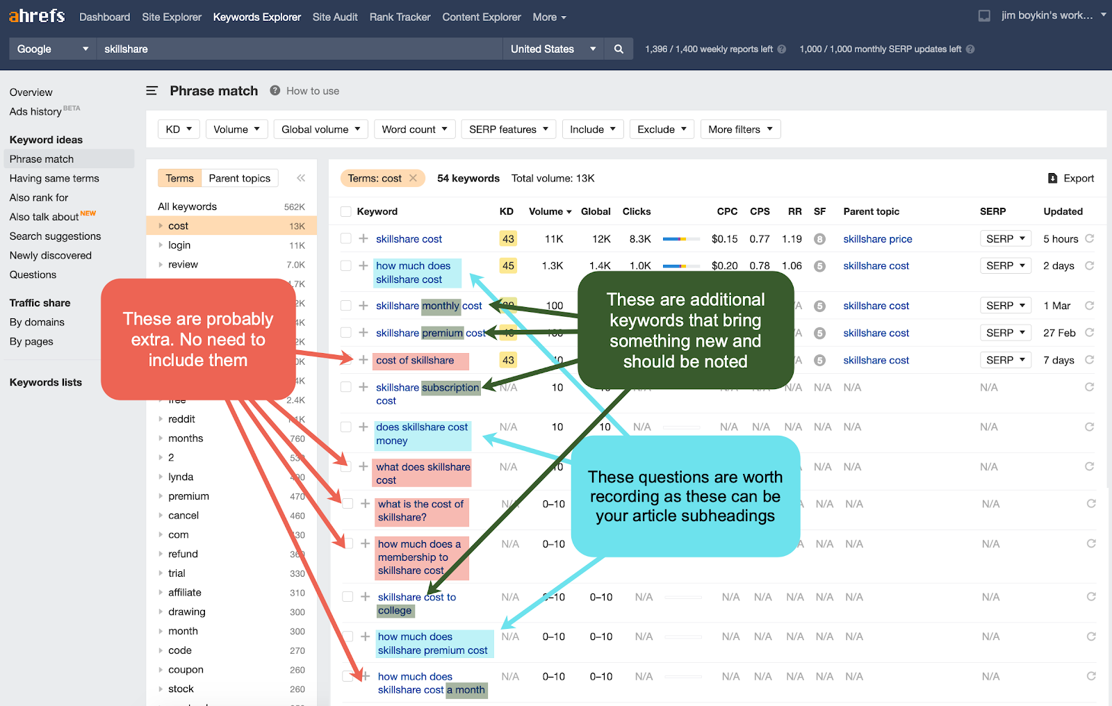Open the Overview sidebar link
The height and width of the screenshot is (706, 1112).
[31, 92]
